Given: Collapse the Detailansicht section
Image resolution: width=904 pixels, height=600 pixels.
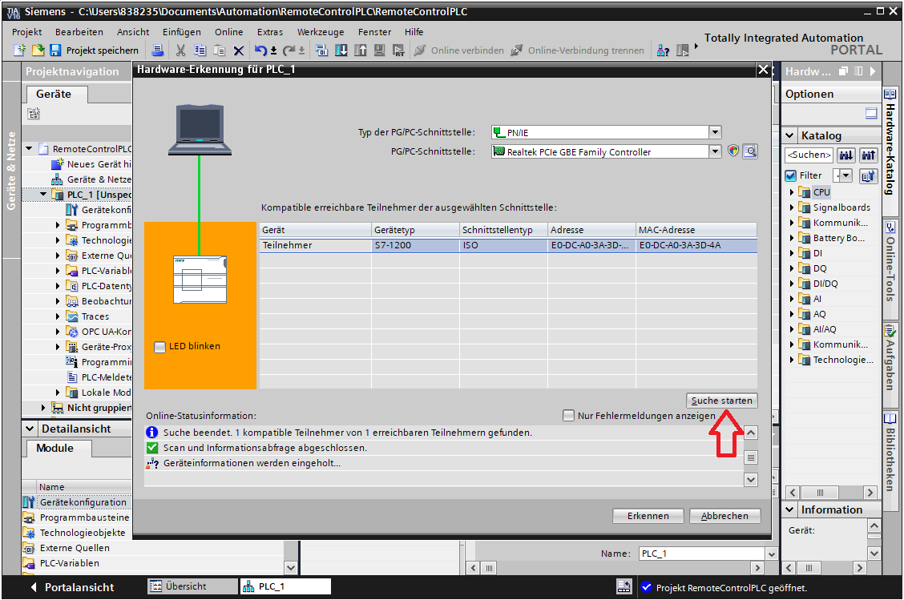Looking at the screenshot, I should click(x=30, y=429).
